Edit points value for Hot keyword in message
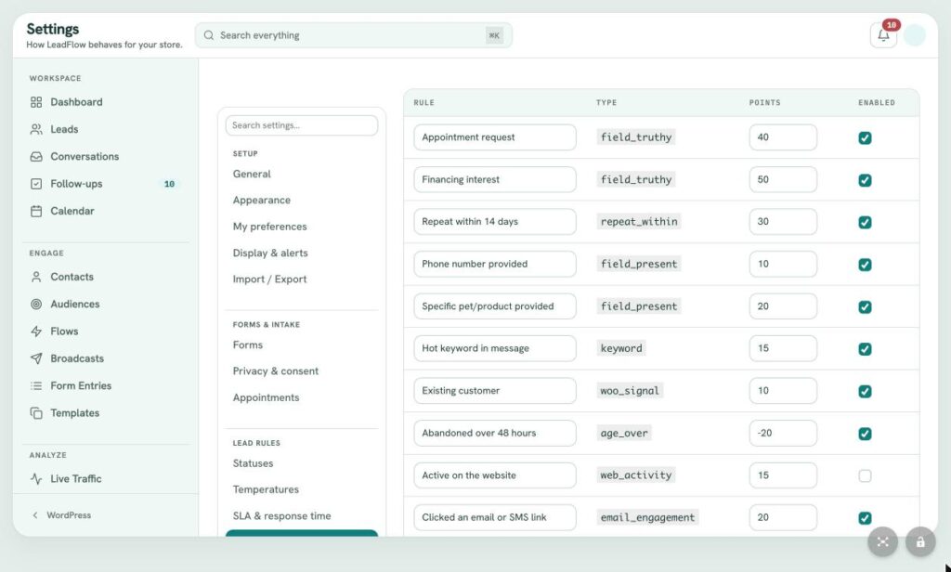The image size is (951, 572). coord(783,348)
